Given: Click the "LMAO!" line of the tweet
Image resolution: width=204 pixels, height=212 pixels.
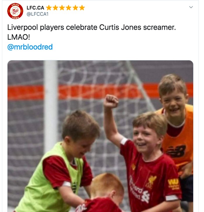Looking at the screenshot, I should click(x=19, y=37).
